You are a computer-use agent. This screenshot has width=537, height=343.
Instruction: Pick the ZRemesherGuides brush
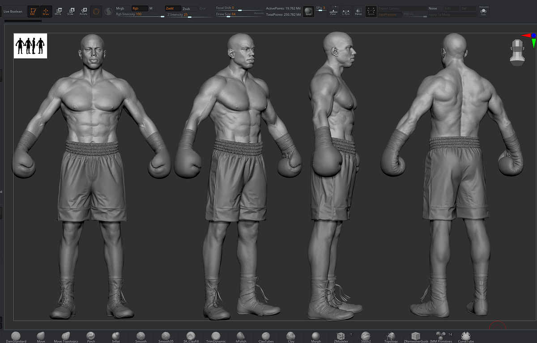[x=416, y=337]
